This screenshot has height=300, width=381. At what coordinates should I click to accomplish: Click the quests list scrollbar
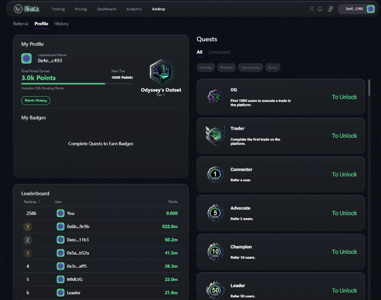click(x=369, y=88)
